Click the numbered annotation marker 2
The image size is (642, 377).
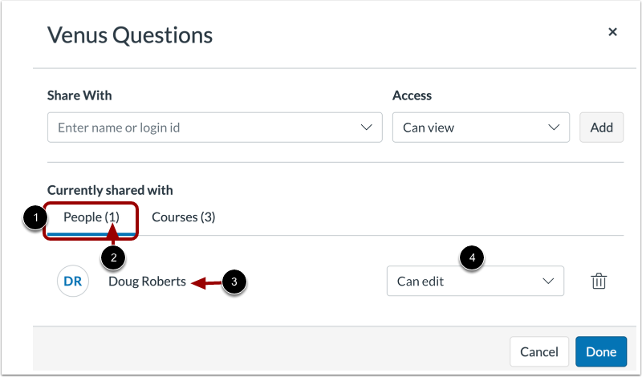(x=113, y=257)
